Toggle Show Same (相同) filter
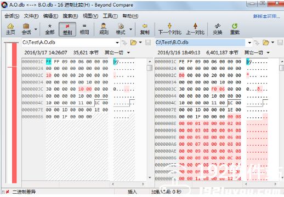284x197 pixels. pyautogui.click(x=84, y=29)
